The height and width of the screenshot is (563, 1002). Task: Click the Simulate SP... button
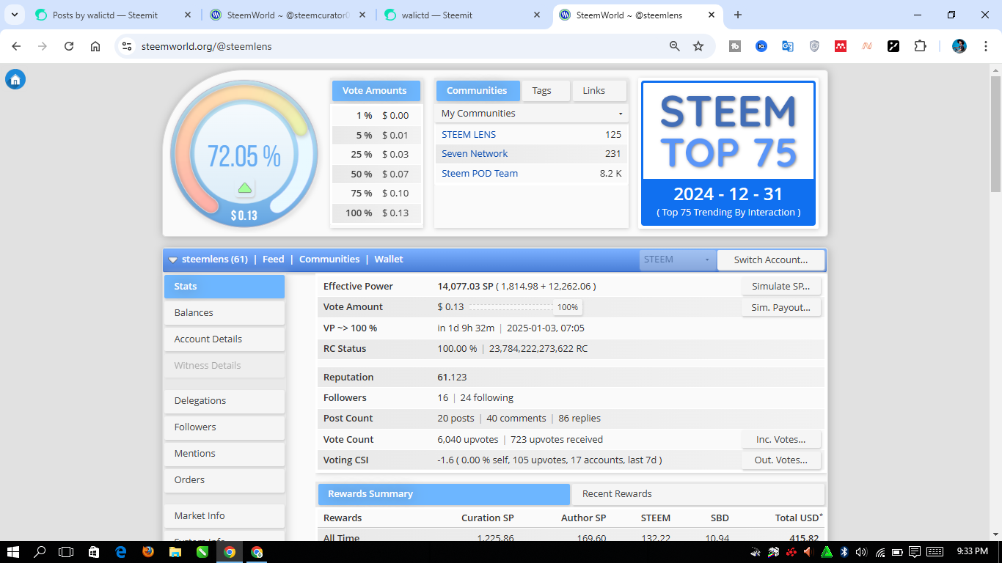point(781,287)
